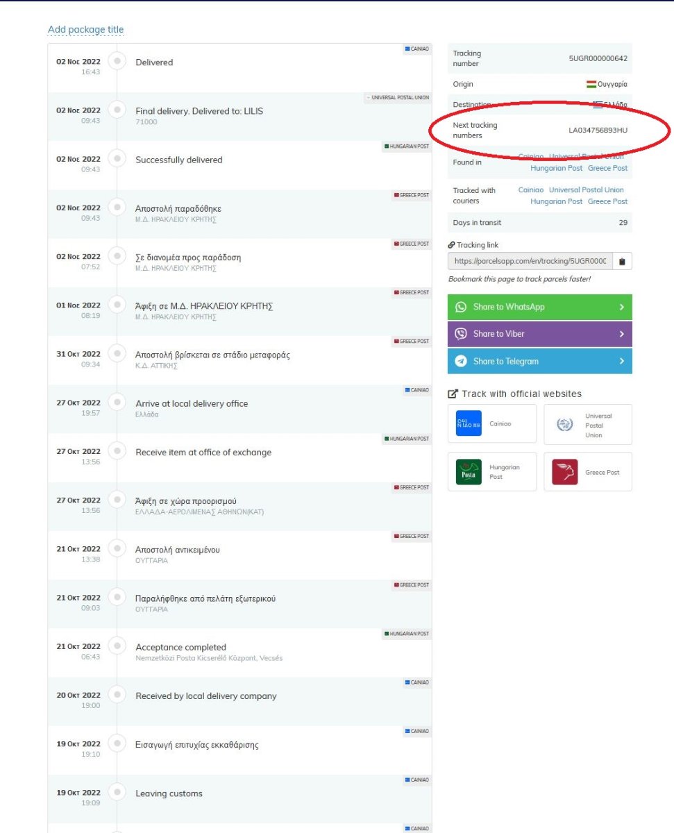The height and width of the screenshot is (833, 674).
Task: Click the Hungary flag next to Ουγγαρία
Action: tap(591, 84)
